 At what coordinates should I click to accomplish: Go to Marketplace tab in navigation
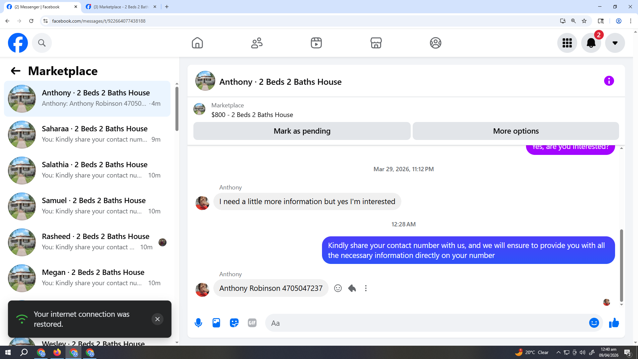tap(376, 43)
